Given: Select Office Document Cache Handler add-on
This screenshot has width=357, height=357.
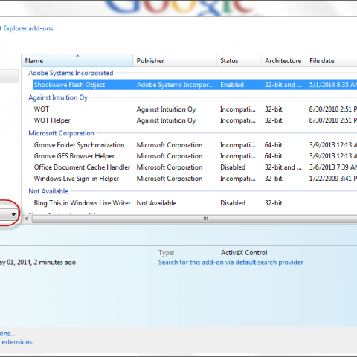Looking at the screenshot, I should tap(195, 167).
